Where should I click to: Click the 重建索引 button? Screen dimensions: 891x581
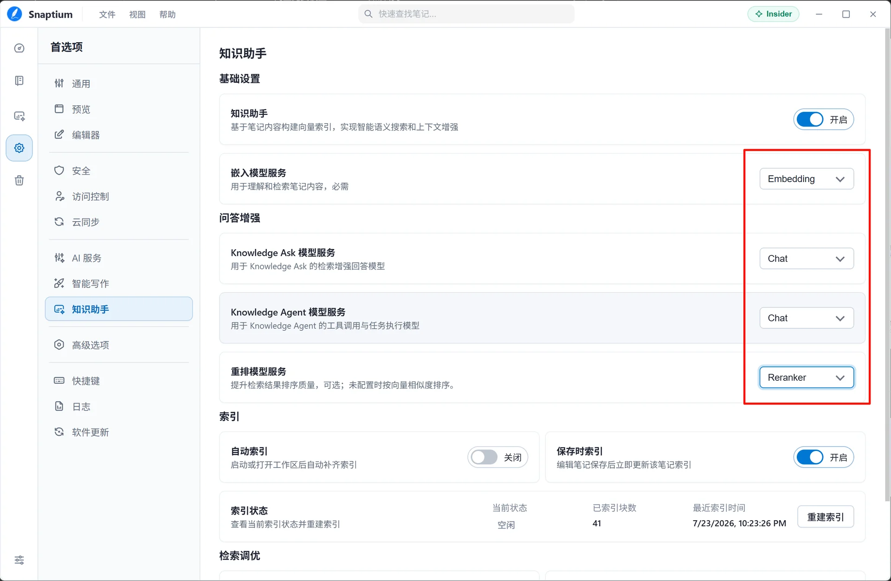point(826,517)
